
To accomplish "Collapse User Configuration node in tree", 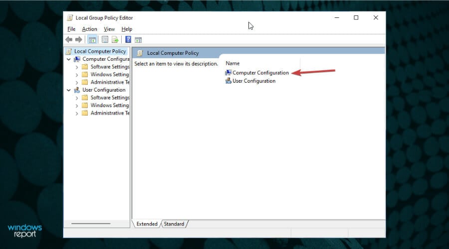I will pyautogui.click(x=69, y=90).
